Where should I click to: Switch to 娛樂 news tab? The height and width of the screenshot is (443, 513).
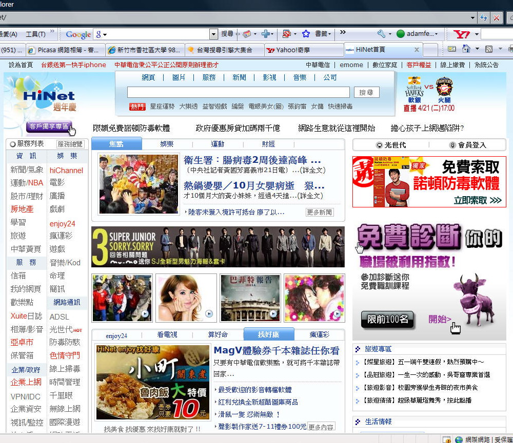(167, 144)
